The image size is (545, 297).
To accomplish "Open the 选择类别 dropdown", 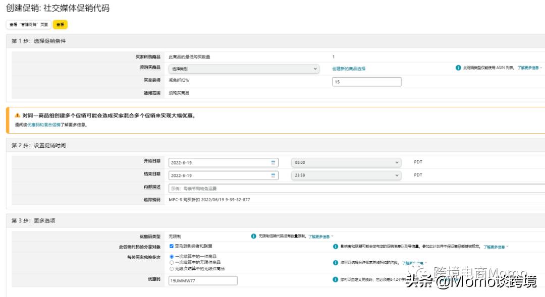I will (x=242, y=68).
